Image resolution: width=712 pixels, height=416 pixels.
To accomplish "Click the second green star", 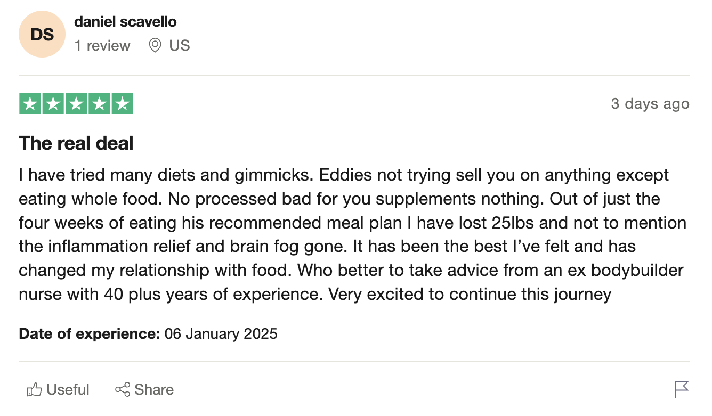I will coord(53,104).
